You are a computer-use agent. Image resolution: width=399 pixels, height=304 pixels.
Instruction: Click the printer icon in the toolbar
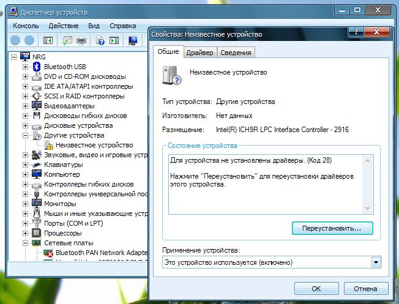pos(81,40)
